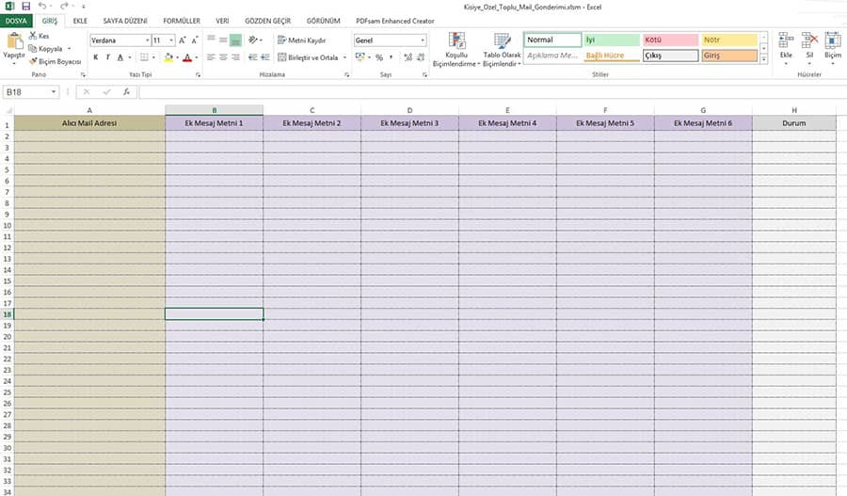Apply the Kötü cell style
Screen dimensions: 847x496
pos(670,40)
